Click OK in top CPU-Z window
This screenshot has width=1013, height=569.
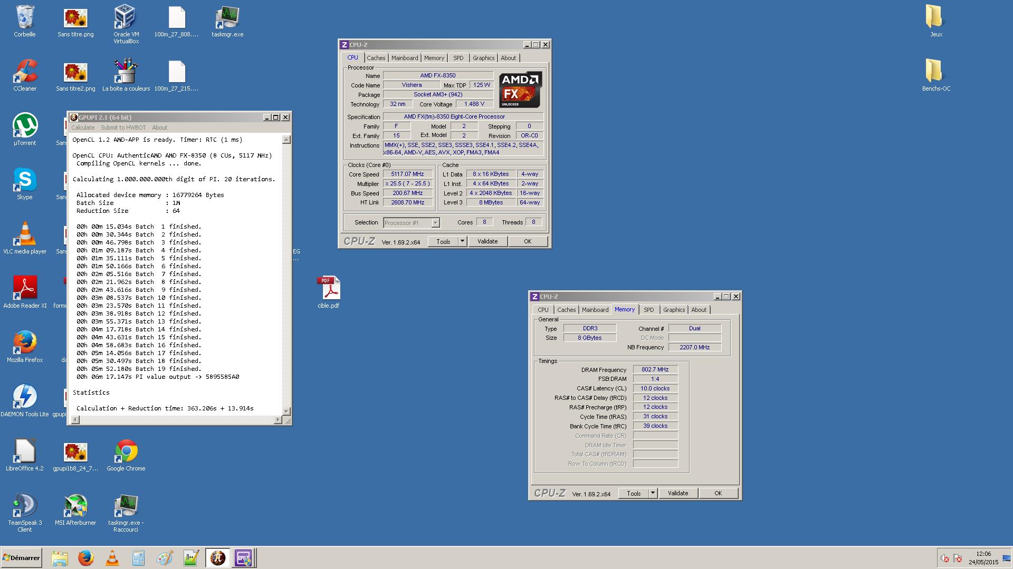point(528,241)
